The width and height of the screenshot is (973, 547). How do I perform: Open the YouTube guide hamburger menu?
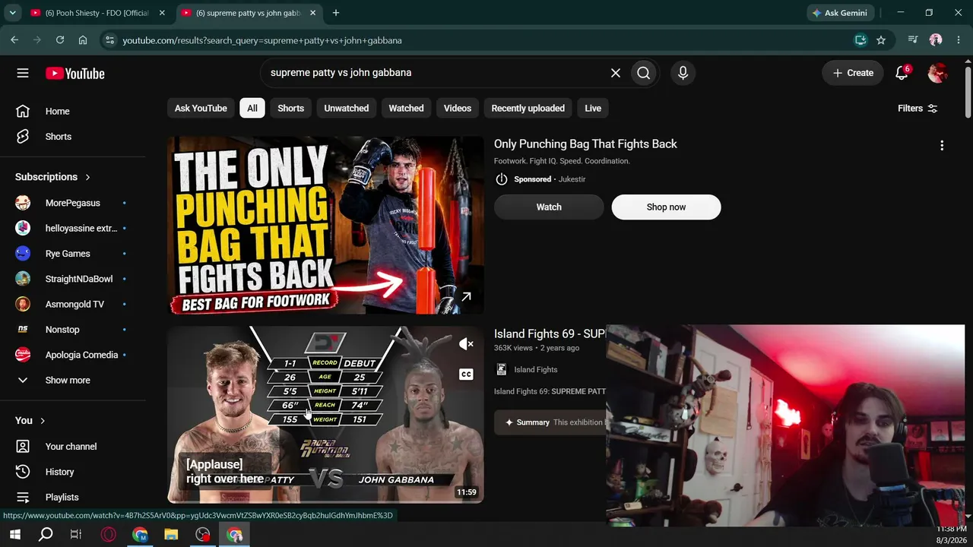click(23, 73)
